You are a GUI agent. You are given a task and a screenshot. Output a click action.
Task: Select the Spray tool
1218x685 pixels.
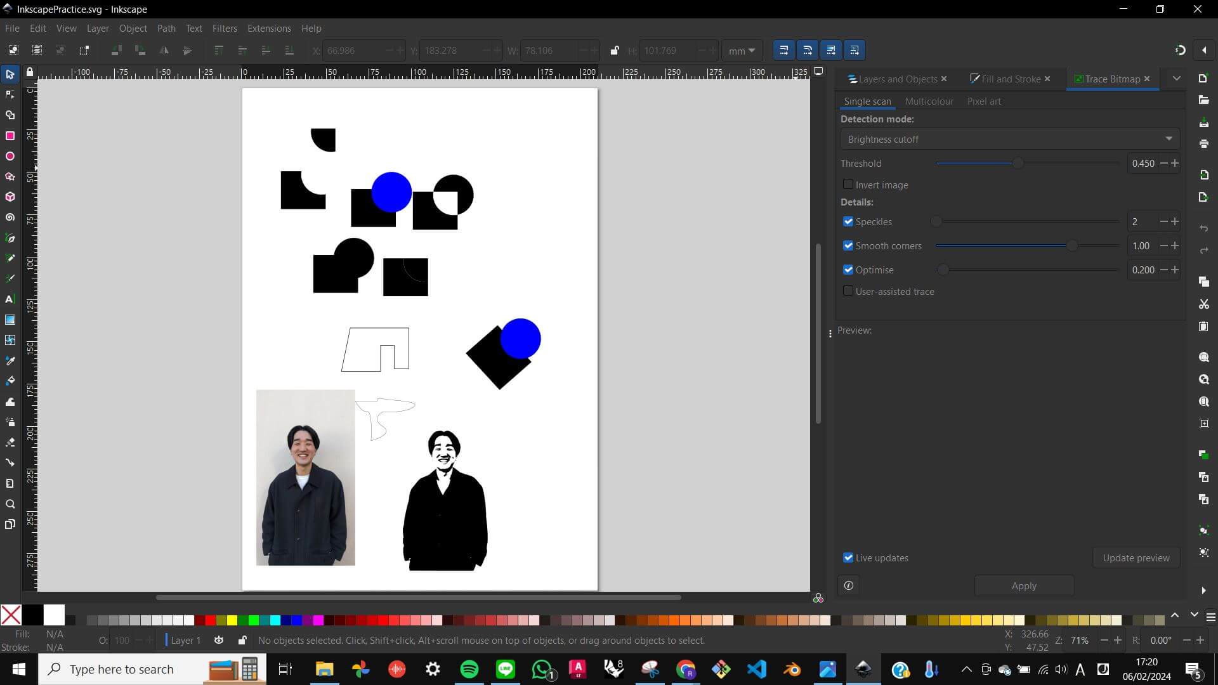click(10, 422)
